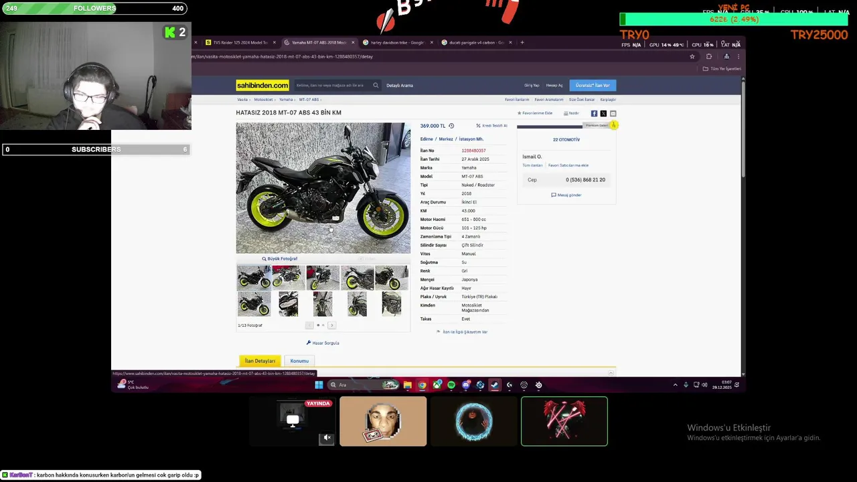Click Tüm İlanları seller link
The width and height of the screenshot is (857, 482).
click(x=532, y=165)
